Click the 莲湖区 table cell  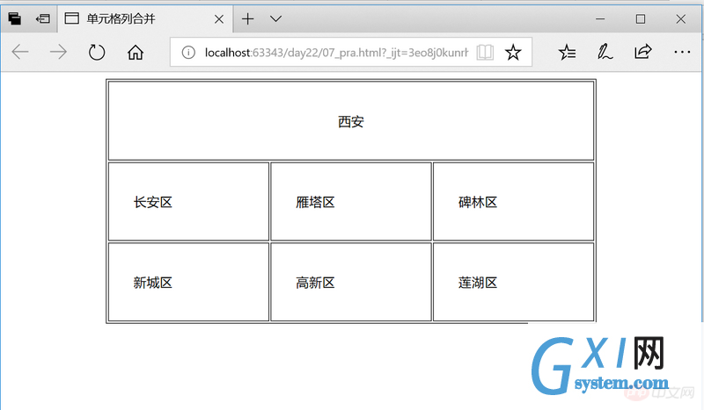coord(514,283)
